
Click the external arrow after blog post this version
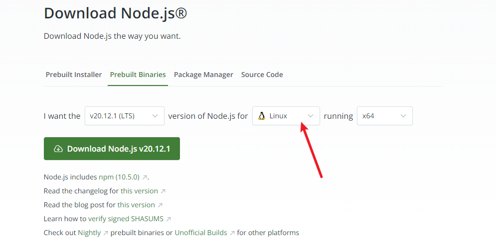coord(160,205)
